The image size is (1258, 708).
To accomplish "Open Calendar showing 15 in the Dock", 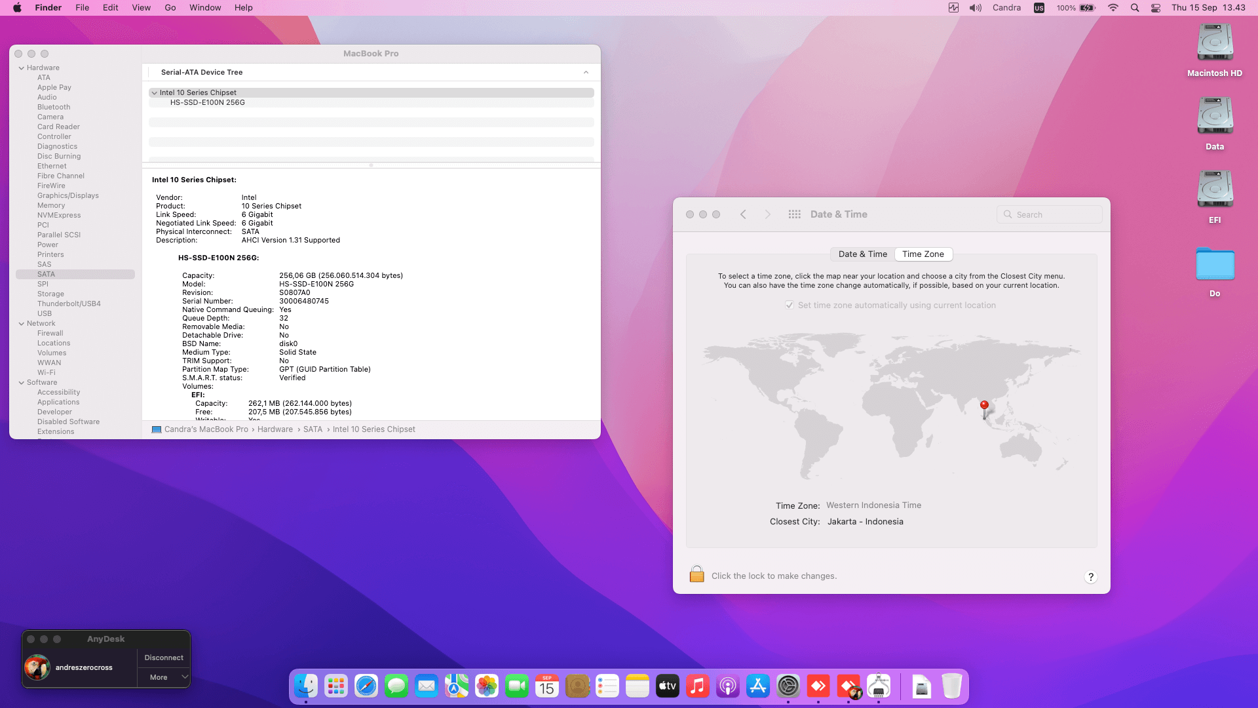I will 547,686.
